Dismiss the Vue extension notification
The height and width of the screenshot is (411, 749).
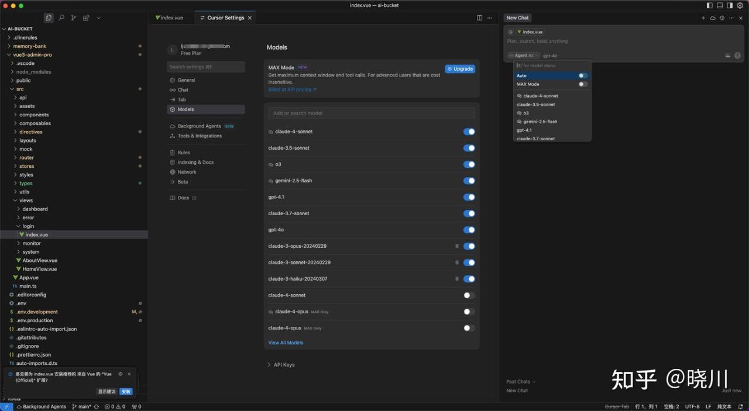pyautogui.click(x=129, y=374)
